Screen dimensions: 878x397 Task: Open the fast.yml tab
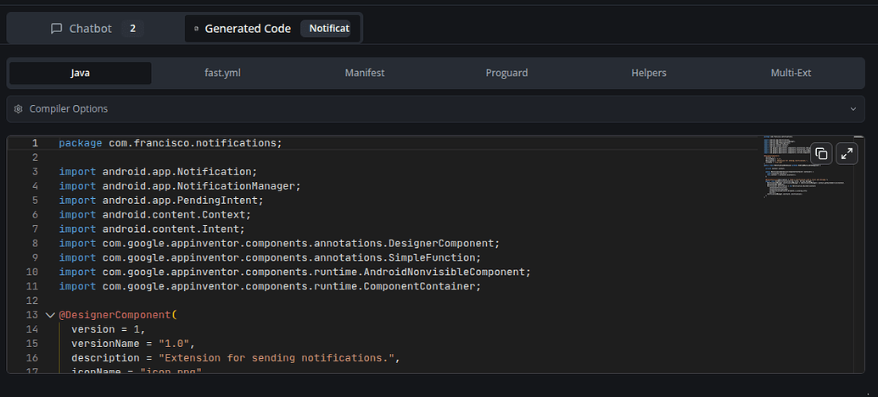[x=222, y=73]
